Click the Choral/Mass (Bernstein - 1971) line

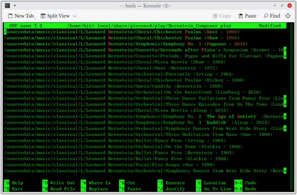coord(145,68)
